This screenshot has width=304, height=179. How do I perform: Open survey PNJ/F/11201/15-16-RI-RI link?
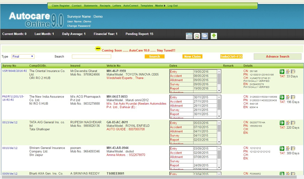pos(13,98)
